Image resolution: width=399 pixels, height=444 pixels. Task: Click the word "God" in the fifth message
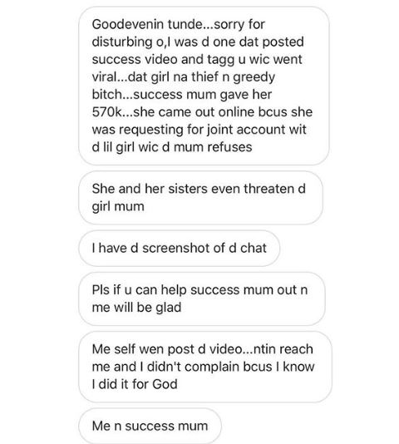click(165, 384)
